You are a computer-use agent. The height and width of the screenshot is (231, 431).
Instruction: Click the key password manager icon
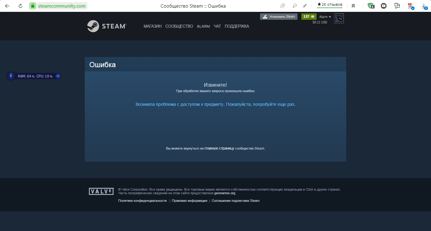pos(397,6)
